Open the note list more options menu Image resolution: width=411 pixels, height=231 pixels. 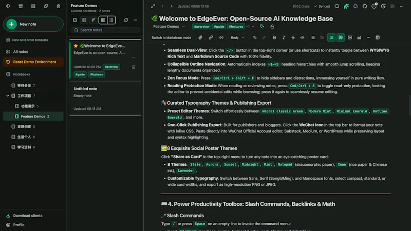point(135,20)
